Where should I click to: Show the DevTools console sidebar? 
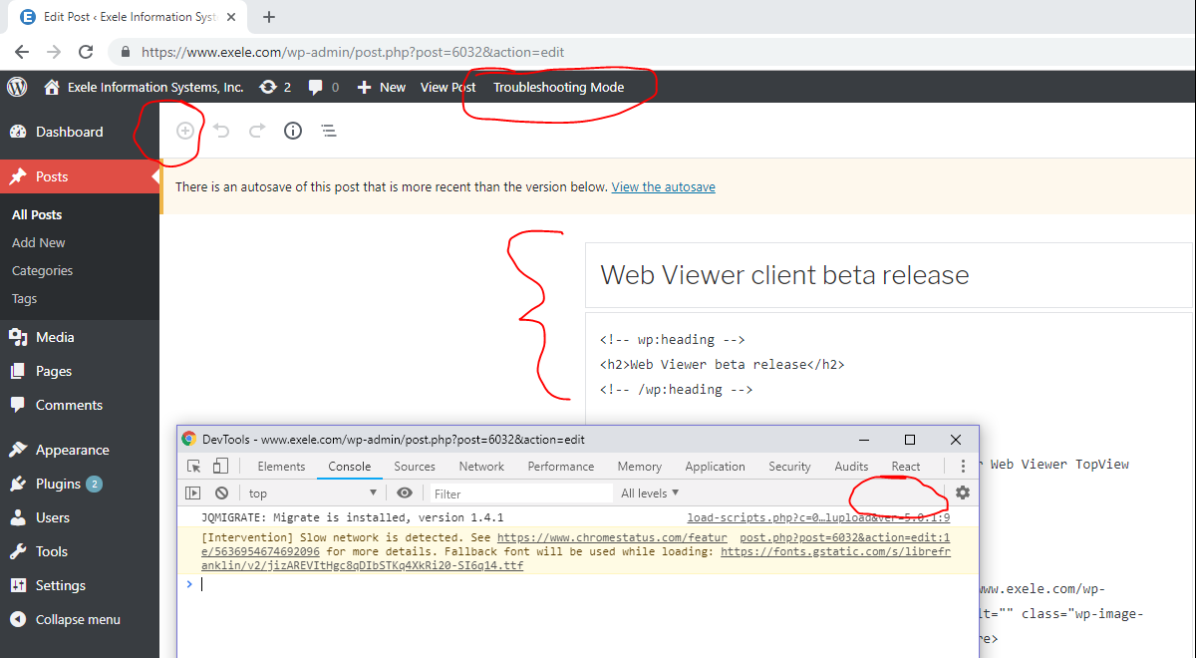click(x=193, y=493)
